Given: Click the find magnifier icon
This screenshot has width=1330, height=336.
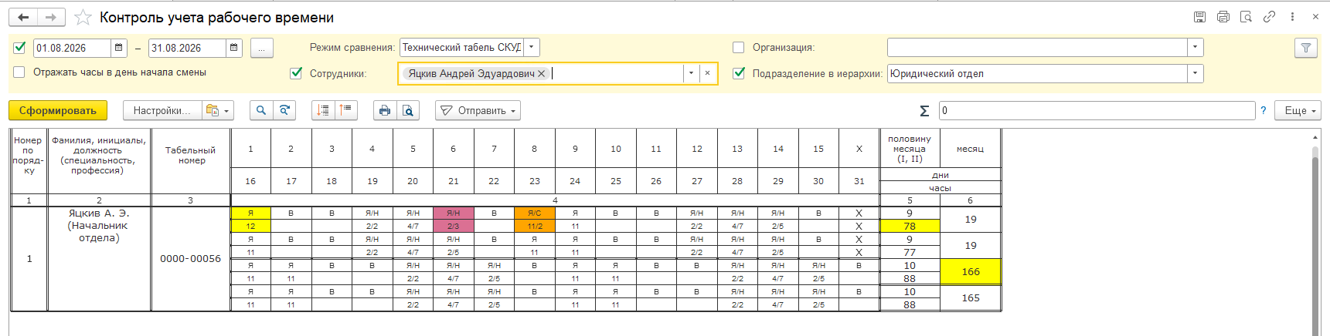Looking at the screenshot, I should [x=261, y=110].
